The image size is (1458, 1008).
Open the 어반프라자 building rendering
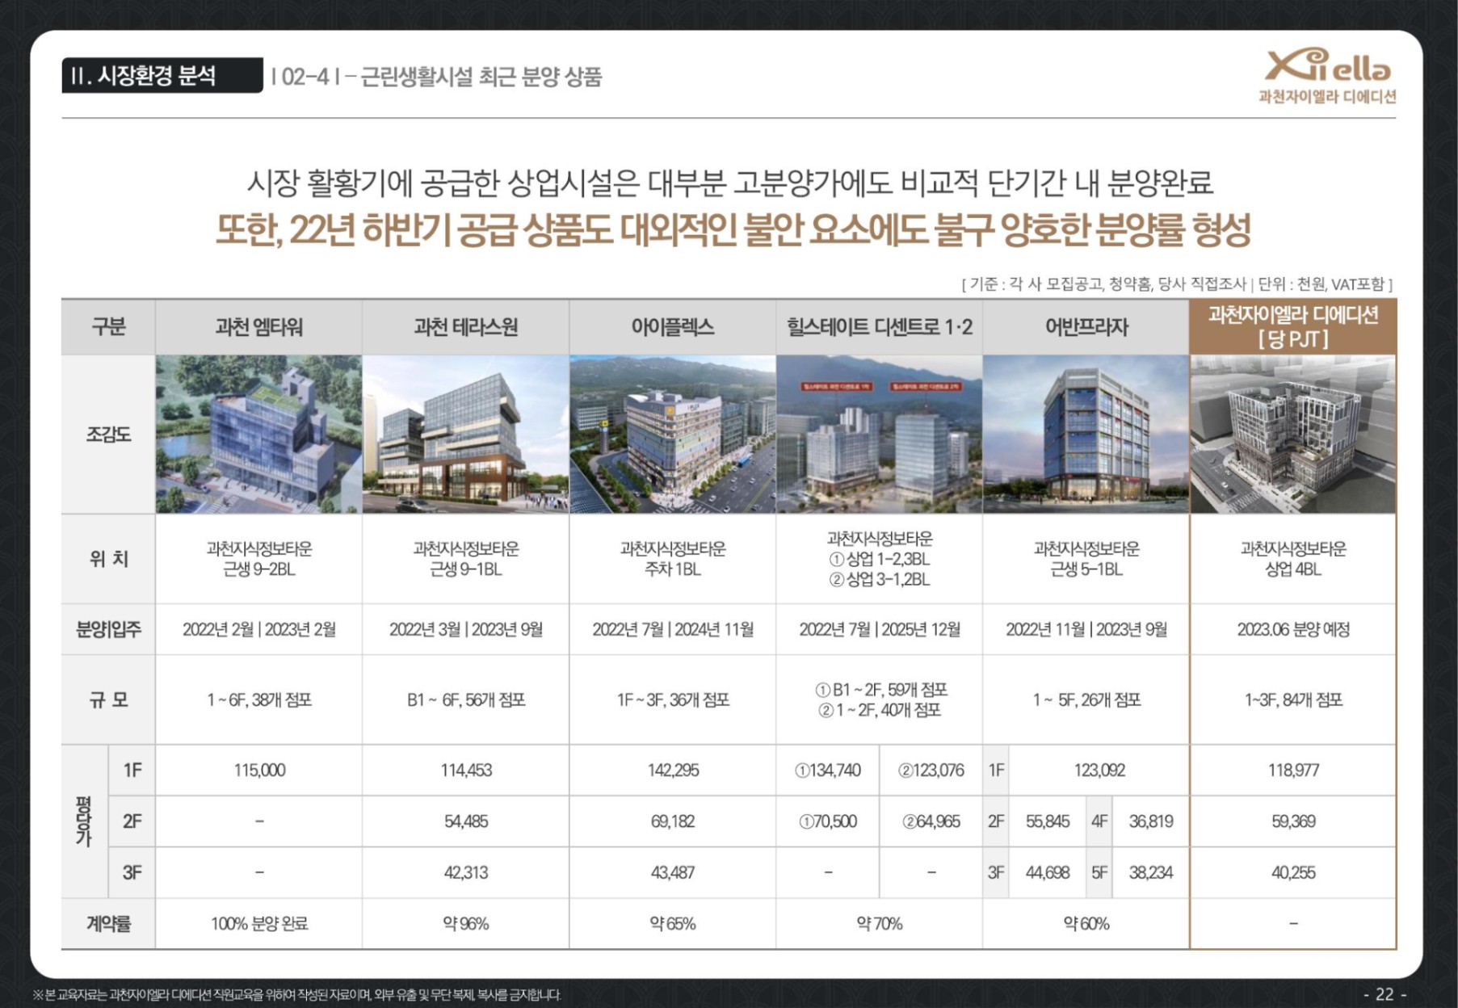[x=1086, y=434]
